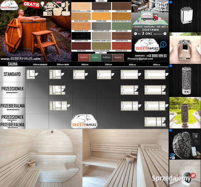Click the KONTAKT label

coord(140,56)
